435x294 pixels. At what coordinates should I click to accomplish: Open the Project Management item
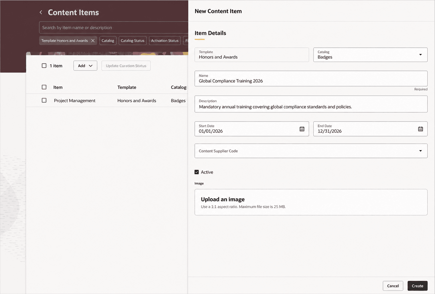(x=75, y=100)
